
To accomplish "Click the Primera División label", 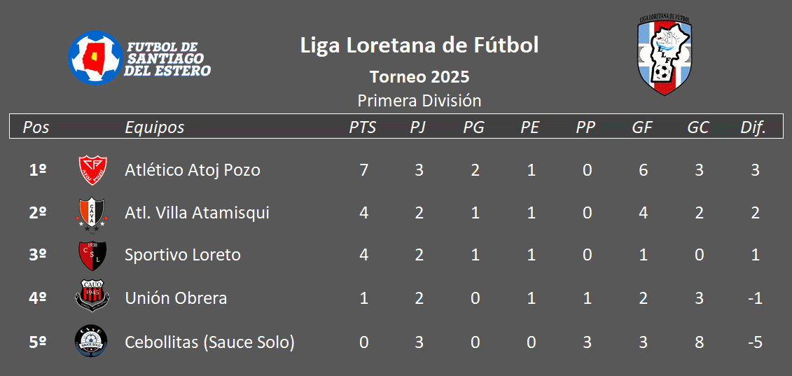I will click(419, 101).
